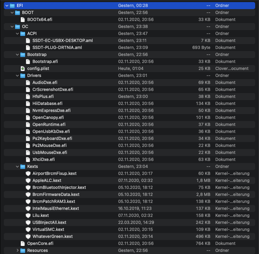The width and height of the screenshot is (259, 254).
Task: Click the VirtualSMC.kext shield icon
Action: 28,230
